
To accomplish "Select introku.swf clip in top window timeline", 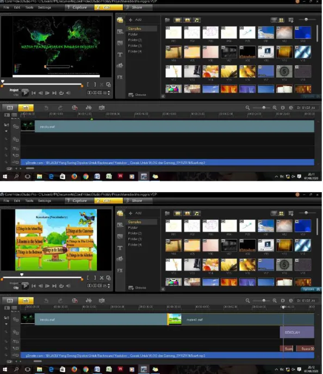I will click(167, 126).
